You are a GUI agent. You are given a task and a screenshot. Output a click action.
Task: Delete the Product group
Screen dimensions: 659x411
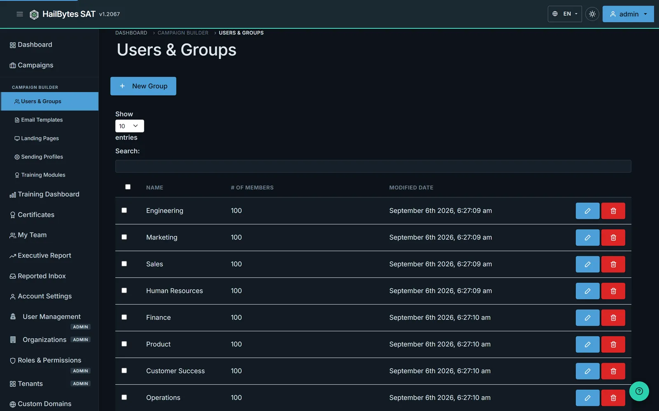click(x=613, y=344)
